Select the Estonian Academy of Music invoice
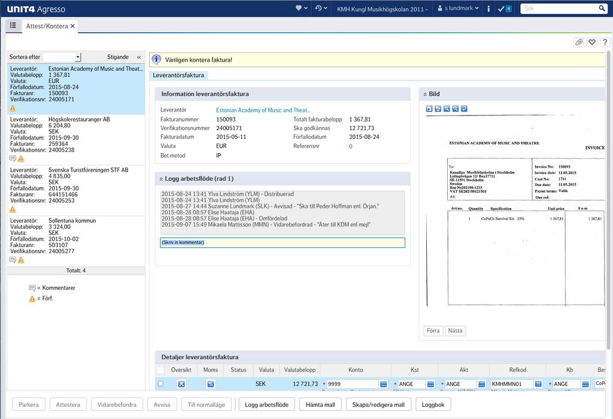The width and height of the screenshot is (613, 419). (x=76, y=89)
